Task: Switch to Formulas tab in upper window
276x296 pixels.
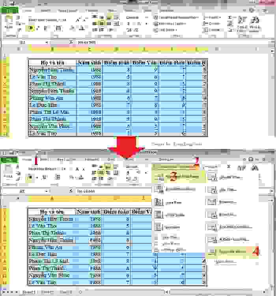Action: [92, 11]
